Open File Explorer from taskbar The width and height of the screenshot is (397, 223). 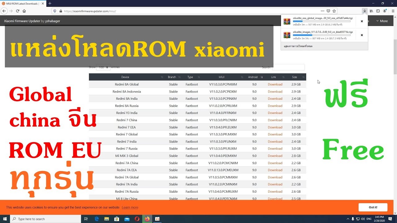[107, 219]
